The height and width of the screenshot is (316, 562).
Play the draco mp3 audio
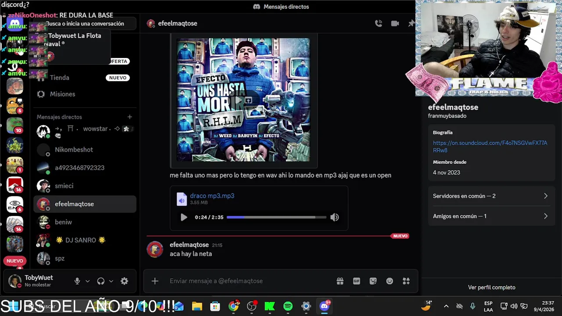pos(184,217)
